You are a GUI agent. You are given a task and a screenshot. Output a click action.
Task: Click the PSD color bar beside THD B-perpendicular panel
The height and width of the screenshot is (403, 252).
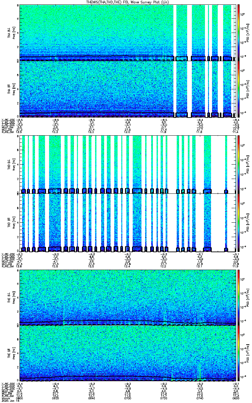point(239,164)
